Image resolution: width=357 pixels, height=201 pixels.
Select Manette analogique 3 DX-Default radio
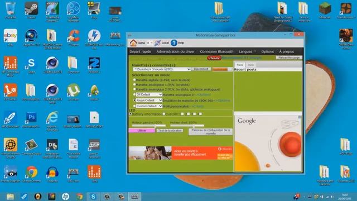(x=134, y=94)
